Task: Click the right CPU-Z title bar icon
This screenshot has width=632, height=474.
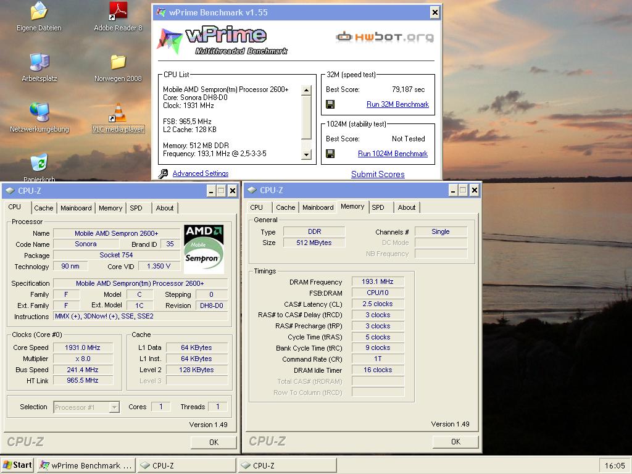Action: pos(252,190)
